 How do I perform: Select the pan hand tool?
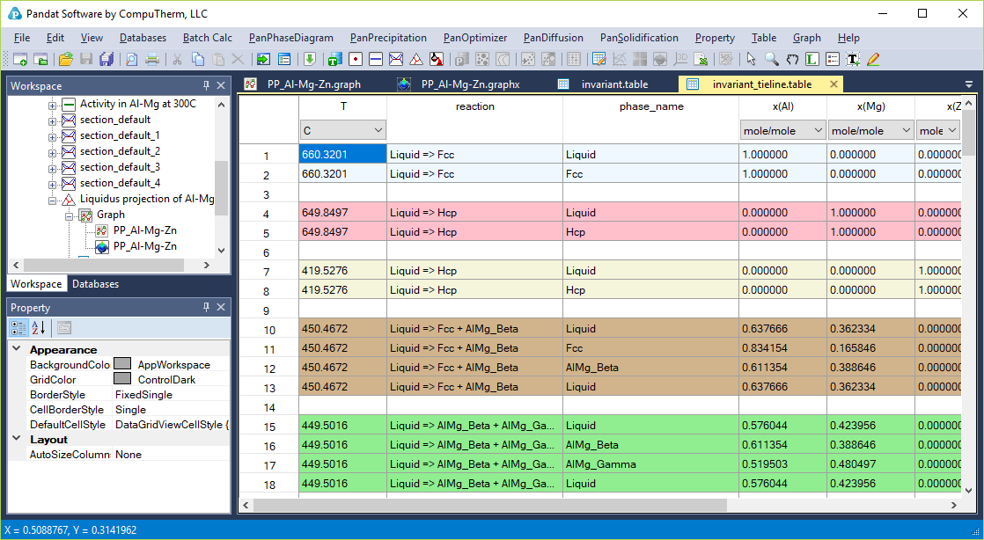791,60
